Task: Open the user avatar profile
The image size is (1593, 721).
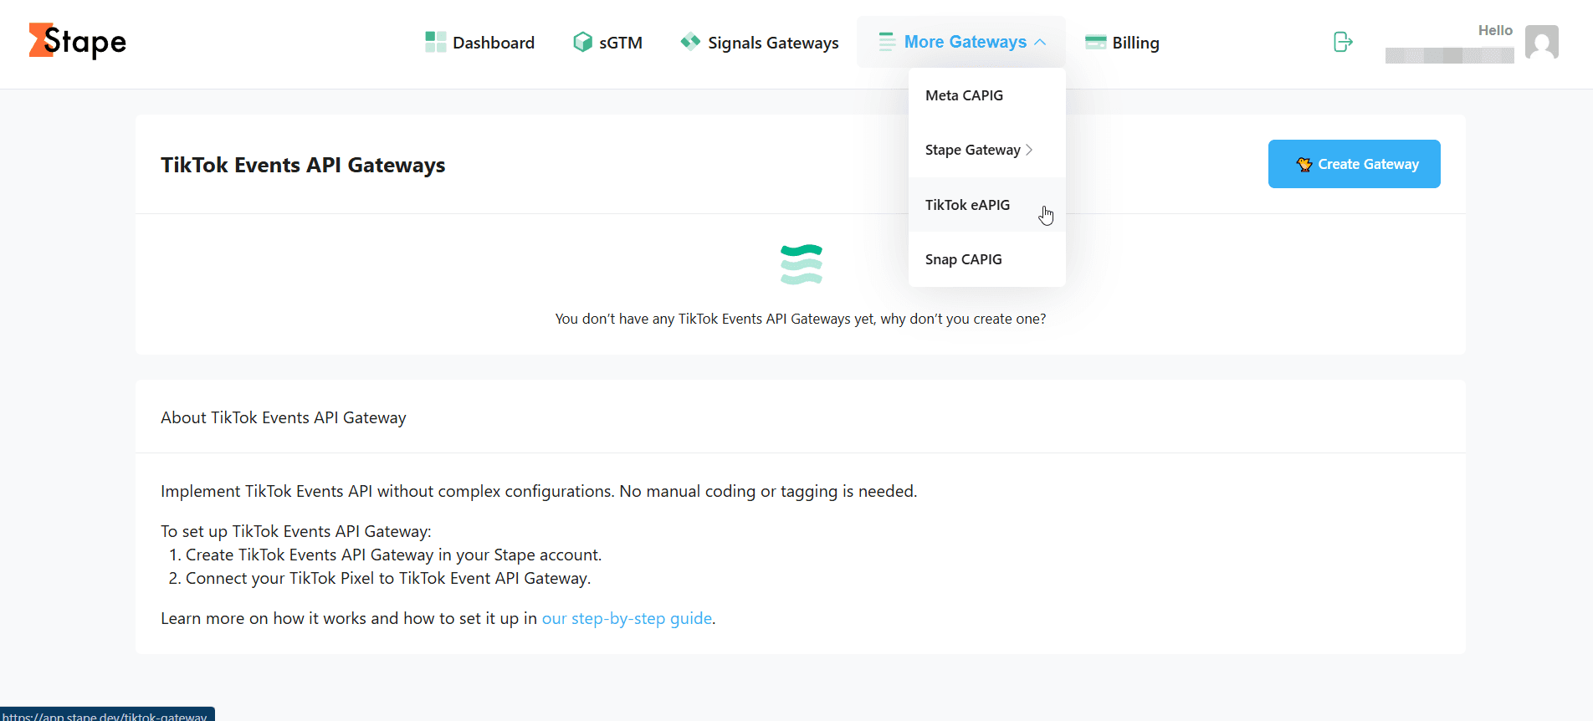Action: click(1541, 42)
